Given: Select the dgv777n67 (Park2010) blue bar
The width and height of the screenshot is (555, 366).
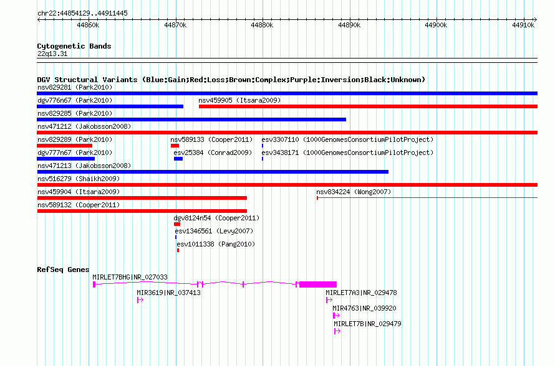Looking at the screenshot, I should tap(66, 159).
